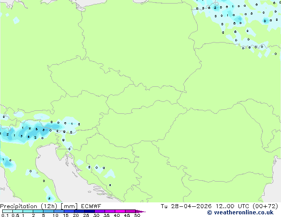This screenshot has width=281, height=217.
Task: Click the '15' legend scale label
Action: tap(66, 215)
